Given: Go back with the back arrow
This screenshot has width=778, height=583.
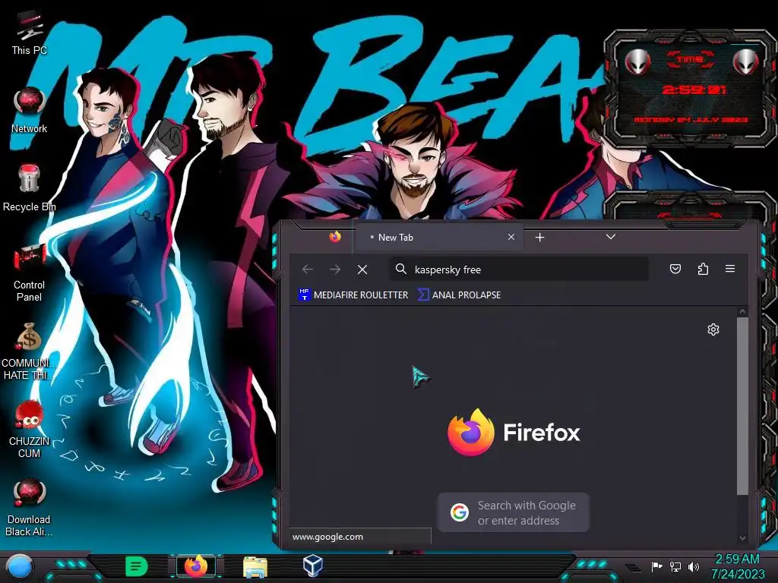Looking at the screenshot, I should (x=308, y=269).
